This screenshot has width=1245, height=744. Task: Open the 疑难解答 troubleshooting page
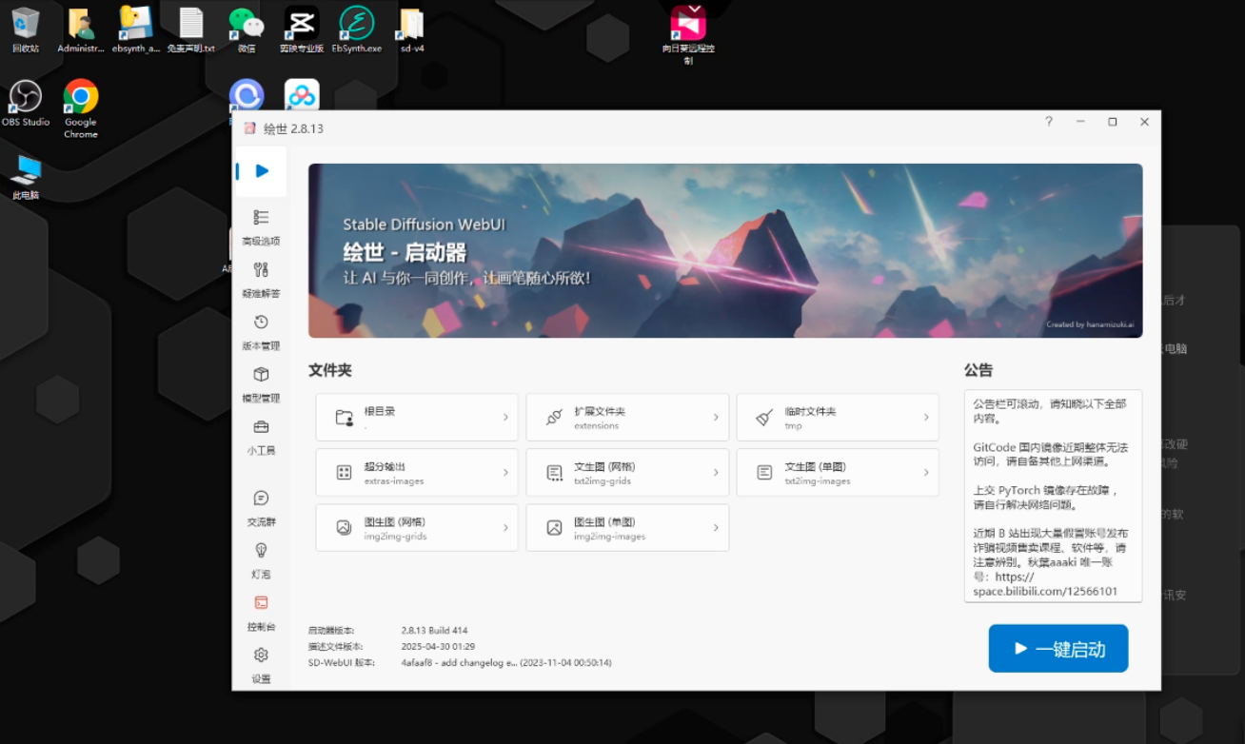coord(261,279)
